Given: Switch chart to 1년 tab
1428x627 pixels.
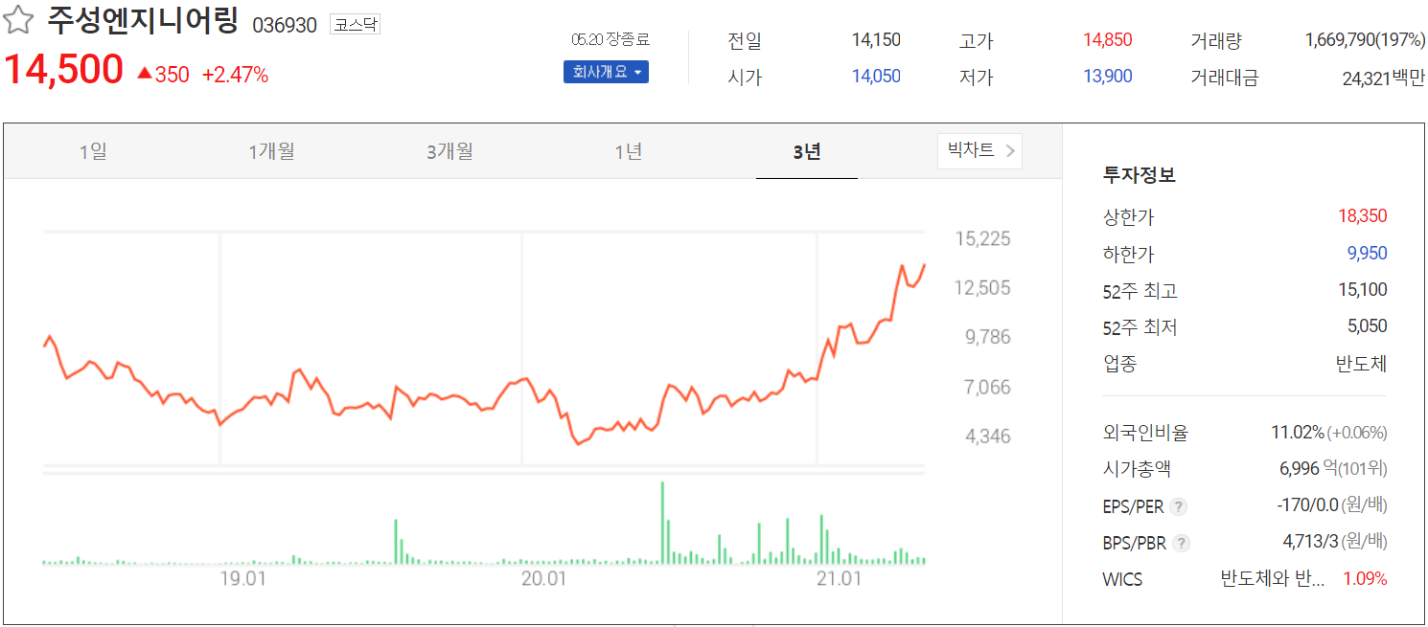Looking at the screenshot, I should pos(629,151).
